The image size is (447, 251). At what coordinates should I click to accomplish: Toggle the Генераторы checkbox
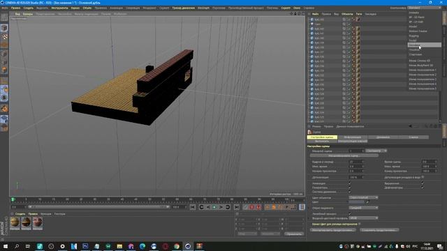click(349, 188)
